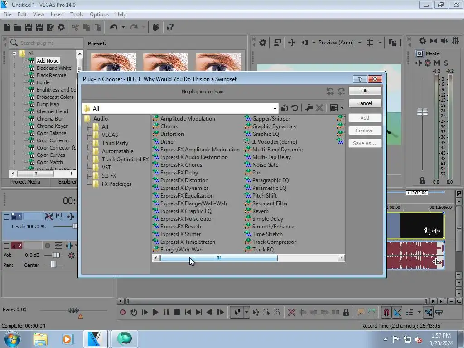464x348 pixels.
Task: Click the Project Properties gear icon
Action: click(x=61, y=27)
